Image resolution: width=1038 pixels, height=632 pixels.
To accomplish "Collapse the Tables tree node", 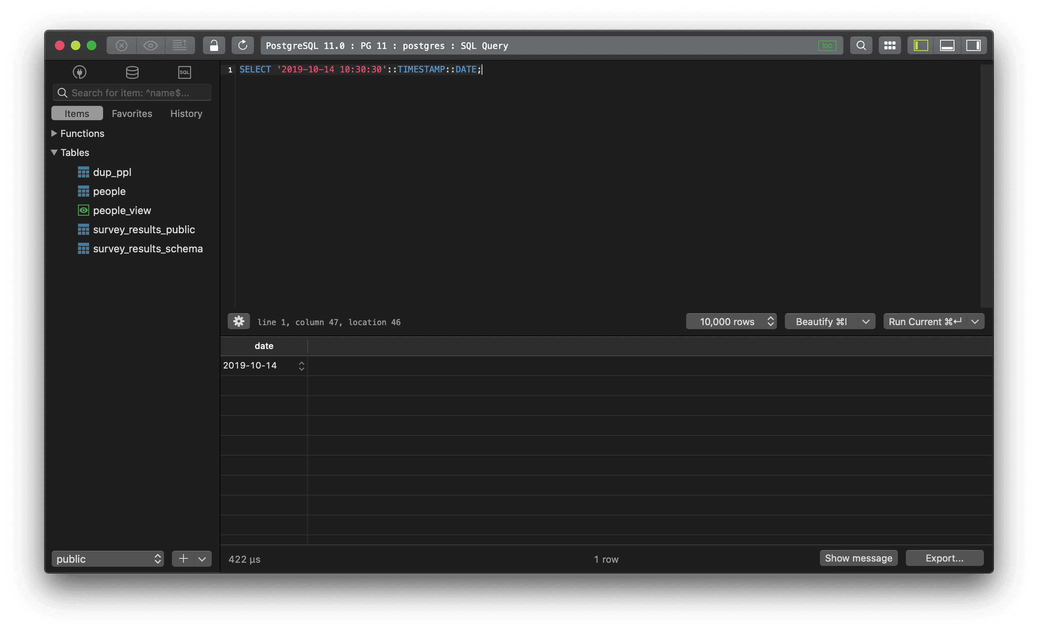I will [x=54, y=152].
